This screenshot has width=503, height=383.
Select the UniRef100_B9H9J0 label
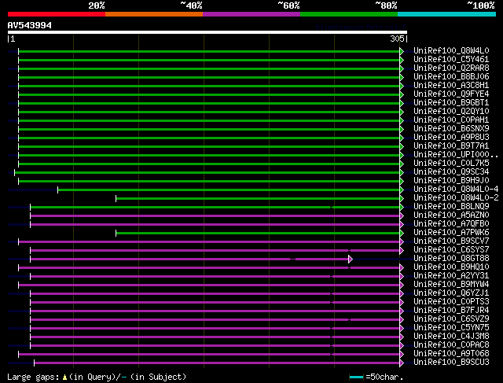pos(451,180)
